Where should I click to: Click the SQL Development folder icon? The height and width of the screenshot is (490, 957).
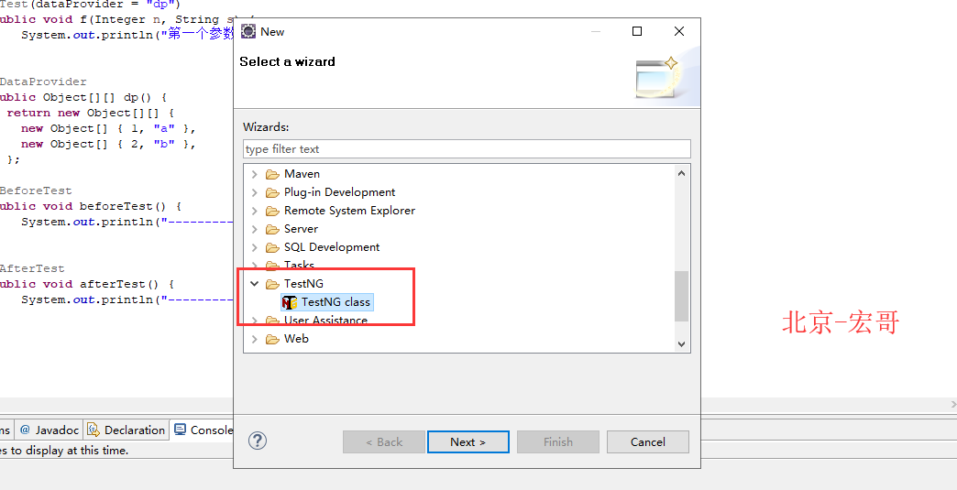click(272, 247)
